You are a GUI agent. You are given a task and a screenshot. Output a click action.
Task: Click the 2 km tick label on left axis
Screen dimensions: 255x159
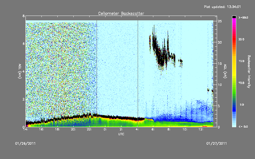(24, 99)
